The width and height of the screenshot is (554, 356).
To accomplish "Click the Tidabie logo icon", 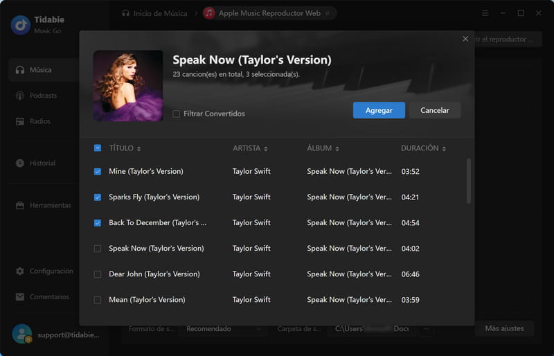I will (x=21, y=25).
